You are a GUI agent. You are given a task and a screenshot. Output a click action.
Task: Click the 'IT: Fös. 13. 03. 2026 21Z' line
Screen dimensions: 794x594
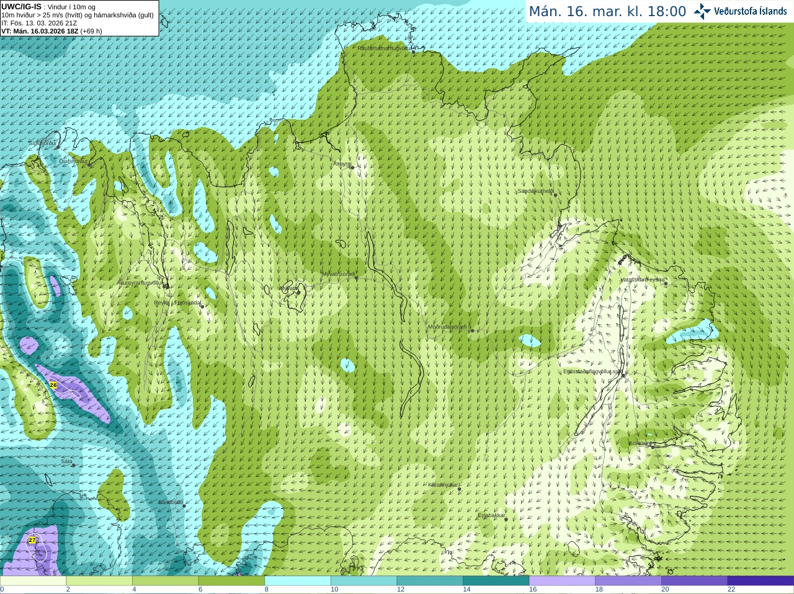[39, 23]
